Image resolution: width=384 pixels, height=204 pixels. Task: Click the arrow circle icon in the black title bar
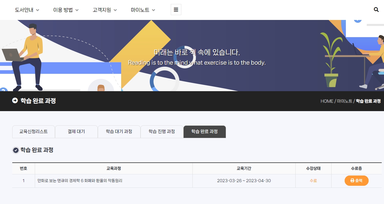point(15,101)
